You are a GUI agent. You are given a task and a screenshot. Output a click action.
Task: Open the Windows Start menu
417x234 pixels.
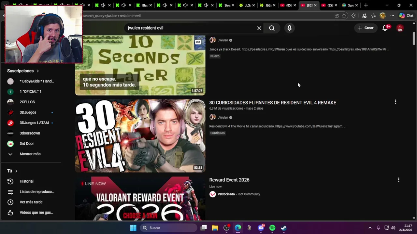coord(133,228)
